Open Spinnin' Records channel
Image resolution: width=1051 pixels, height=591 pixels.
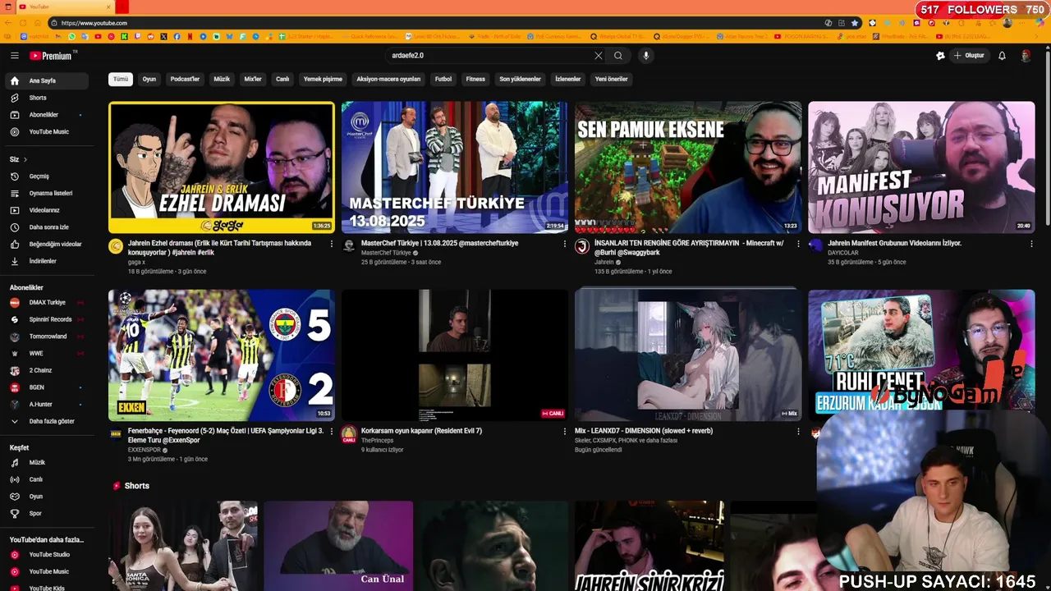click(x=46, y=319)
